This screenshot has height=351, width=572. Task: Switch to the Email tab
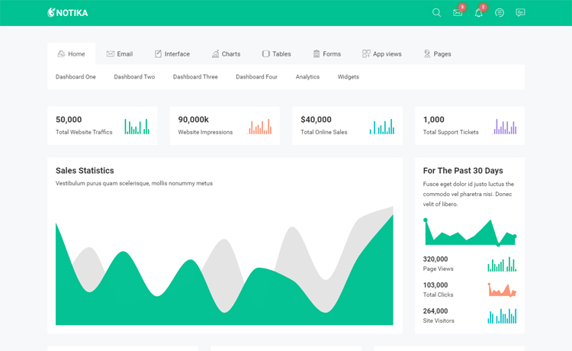119,54
